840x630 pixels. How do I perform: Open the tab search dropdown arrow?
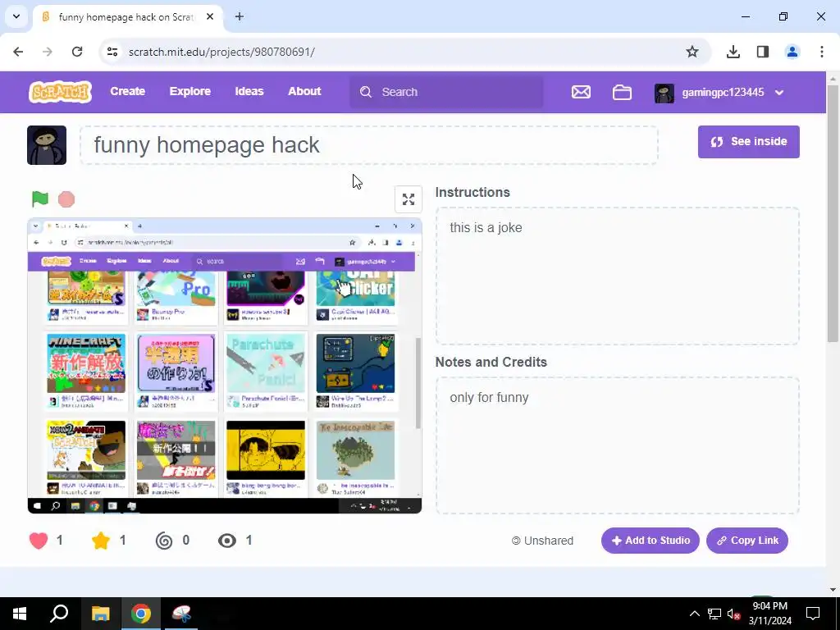(x=16, y=16)
